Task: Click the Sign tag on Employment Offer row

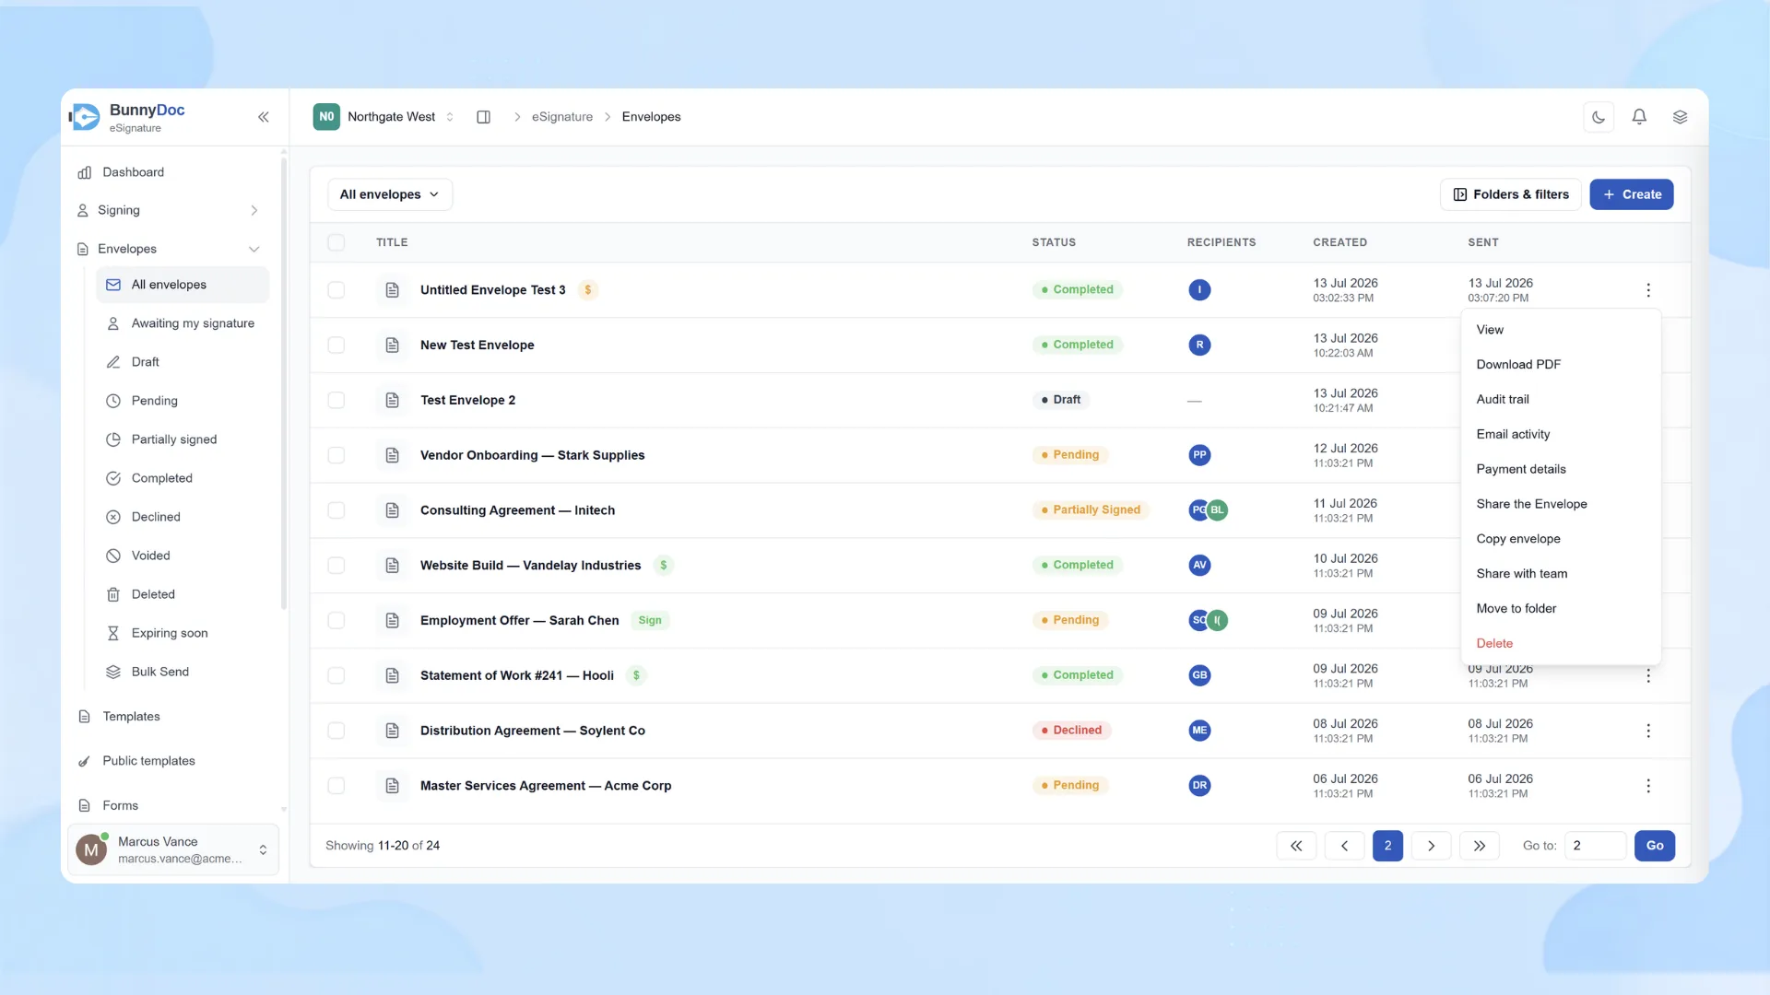Action: [x=650, y=621]
